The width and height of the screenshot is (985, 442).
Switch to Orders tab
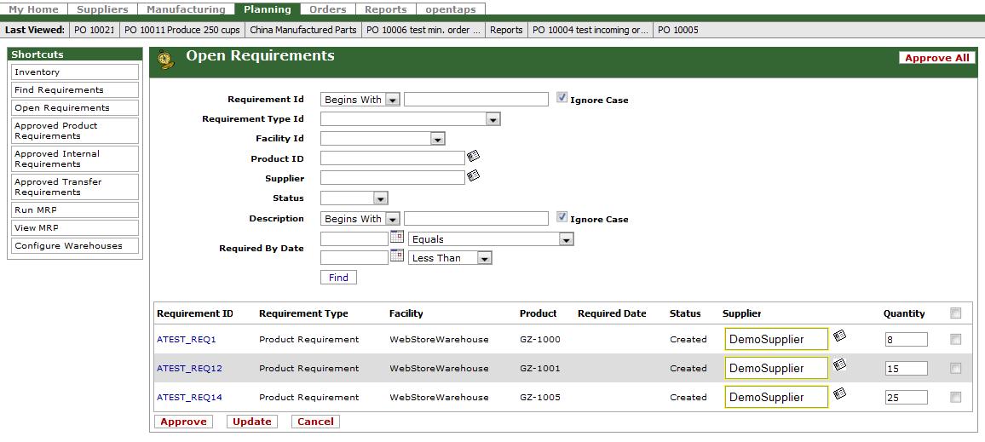tap(328, 9)
